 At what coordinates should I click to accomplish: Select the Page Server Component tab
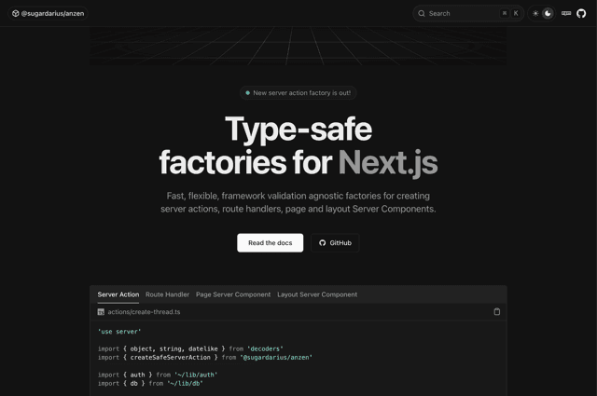(233, 294)
